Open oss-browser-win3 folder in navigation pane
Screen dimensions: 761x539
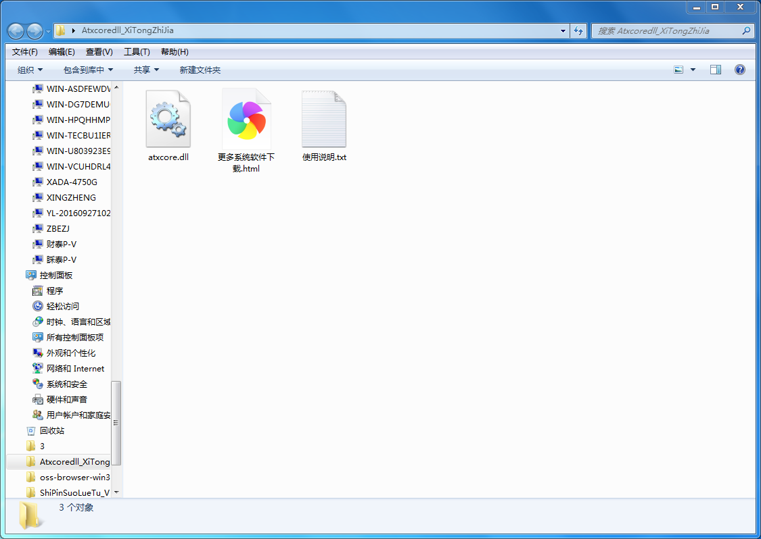pos(68,477)
